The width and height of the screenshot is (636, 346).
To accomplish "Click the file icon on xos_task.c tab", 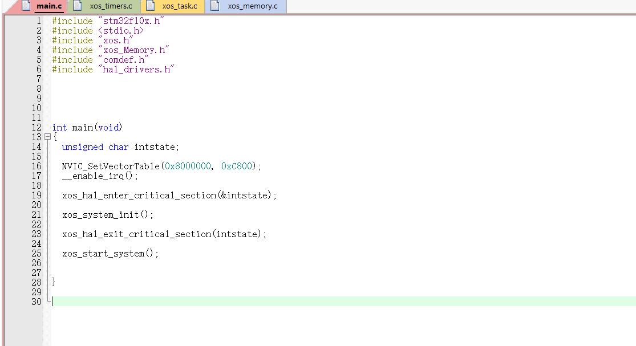I will 150,6.
